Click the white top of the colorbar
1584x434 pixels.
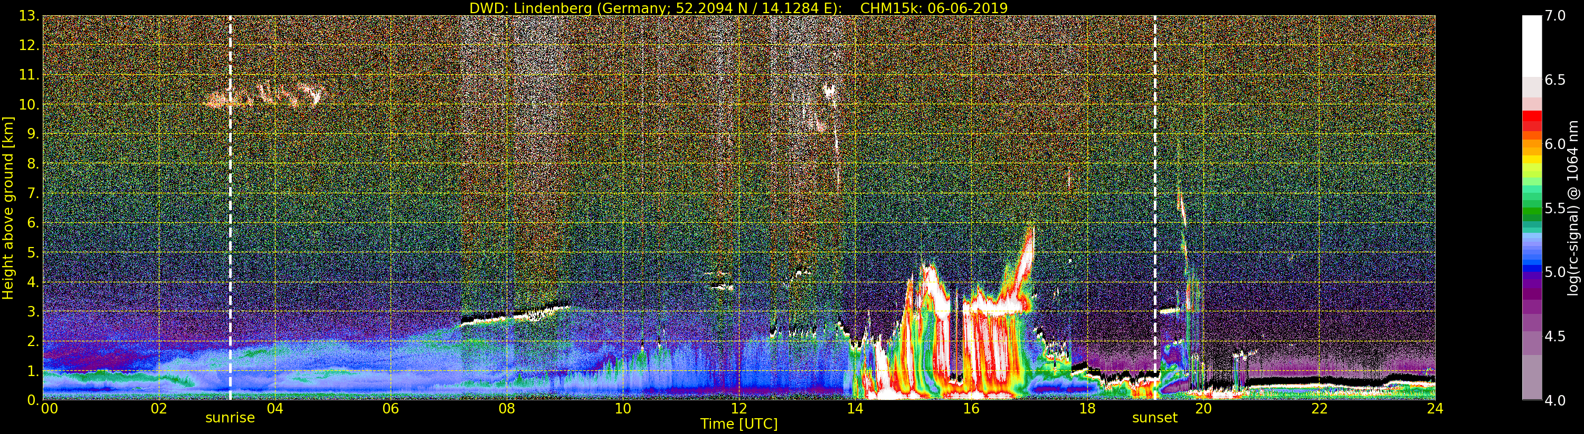[x=1532, y=43]
